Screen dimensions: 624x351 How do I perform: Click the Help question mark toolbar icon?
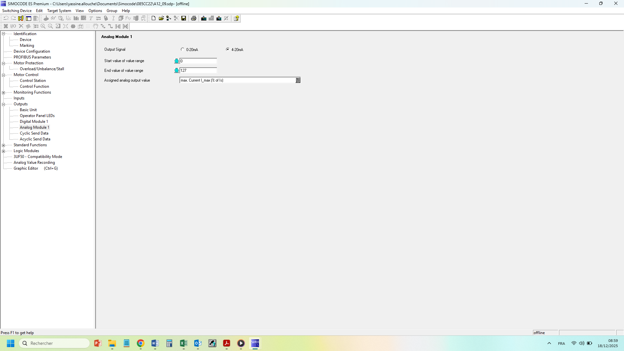click(236, 18)
